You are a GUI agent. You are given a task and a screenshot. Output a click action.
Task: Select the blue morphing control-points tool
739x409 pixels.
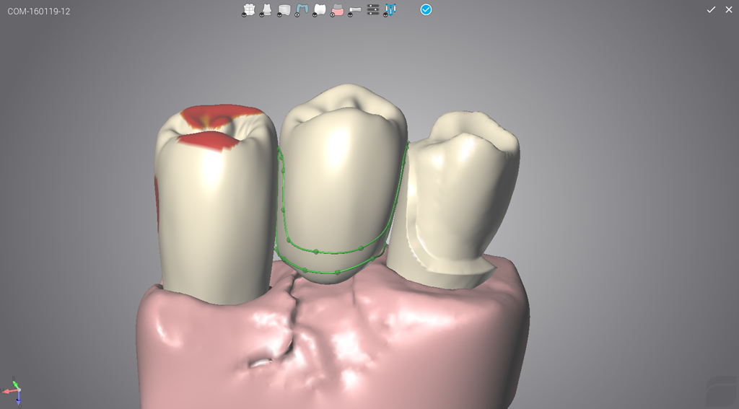390,10
